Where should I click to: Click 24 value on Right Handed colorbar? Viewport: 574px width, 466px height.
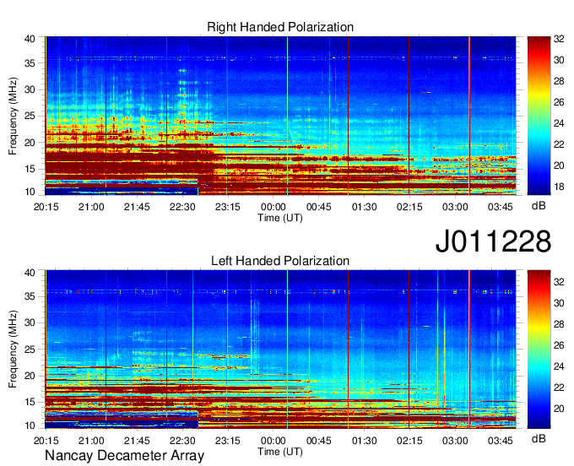(x=559, y=123)
